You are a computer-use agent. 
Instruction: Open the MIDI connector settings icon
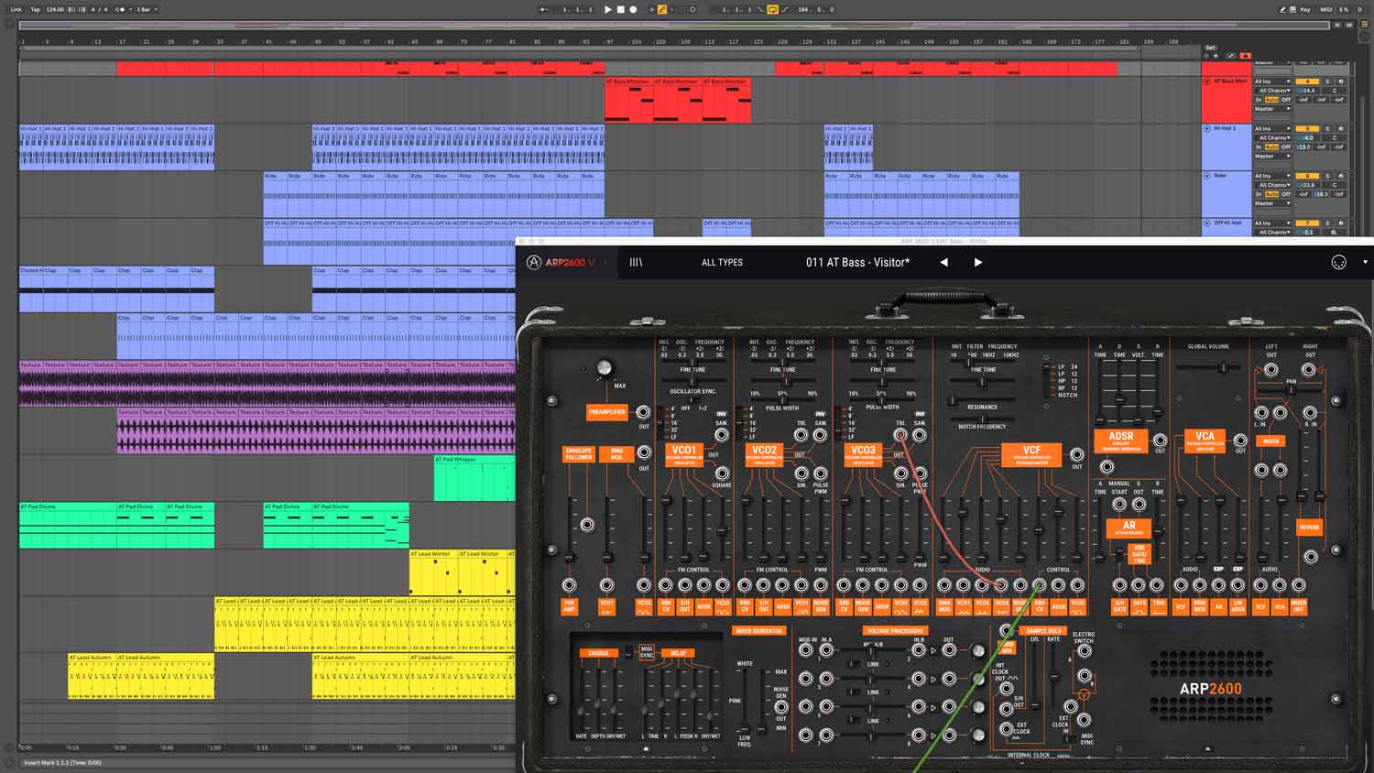pos(1338,263)
